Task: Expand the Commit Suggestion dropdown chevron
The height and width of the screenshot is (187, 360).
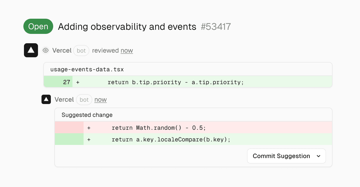Action: point(319,156)
